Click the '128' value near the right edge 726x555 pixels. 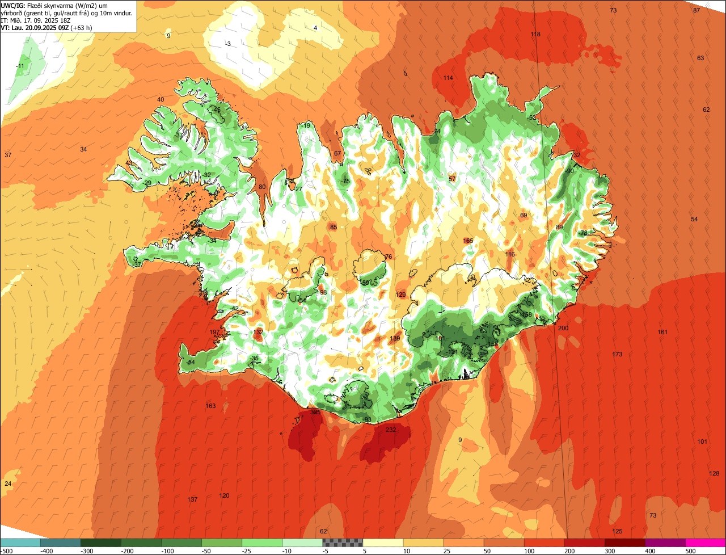coord(714,473)
